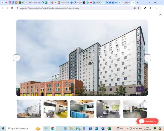Select the green-wall study bedroom thumbnail
The height and width of the screenshot is (131, 164).
pyautogui.click(x=108, y=109)
